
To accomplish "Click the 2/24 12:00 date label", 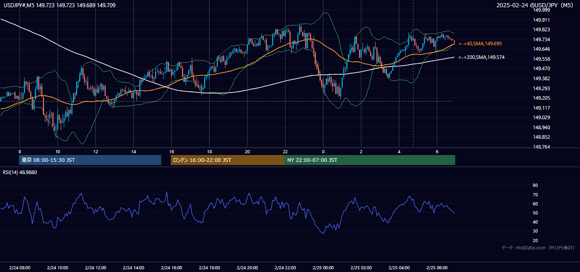I will (x=96, y=268).
